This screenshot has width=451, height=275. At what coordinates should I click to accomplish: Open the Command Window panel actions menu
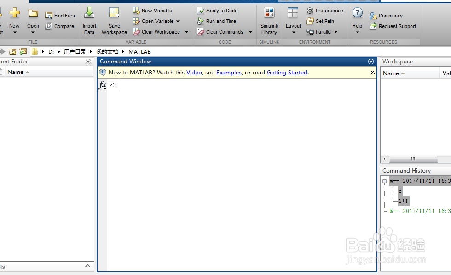[371, 61]
